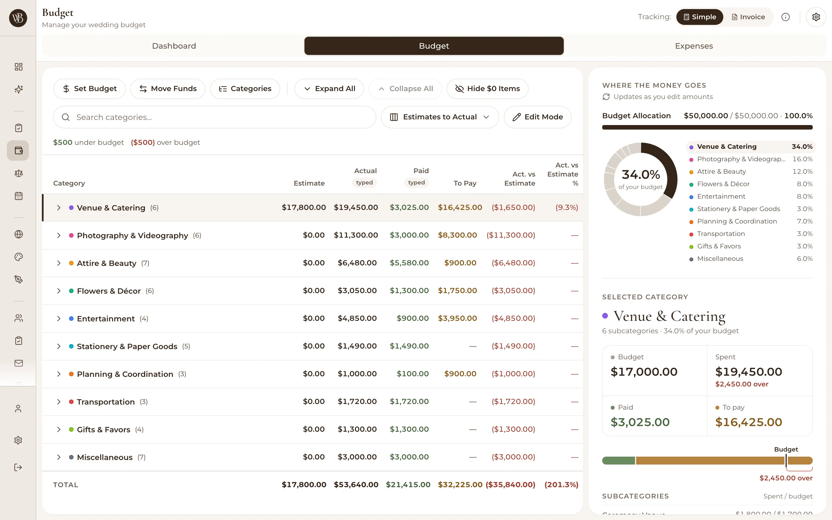This screenshot has width=832, height=520.
Task: Switch to the Dashboard tab
Action: [x=174, y=46]
